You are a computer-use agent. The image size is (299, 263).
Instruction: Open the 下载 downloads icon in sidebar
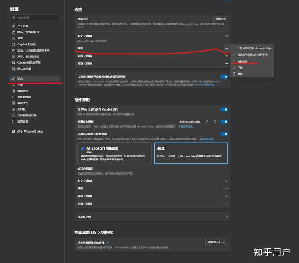(x=14, y=85)
